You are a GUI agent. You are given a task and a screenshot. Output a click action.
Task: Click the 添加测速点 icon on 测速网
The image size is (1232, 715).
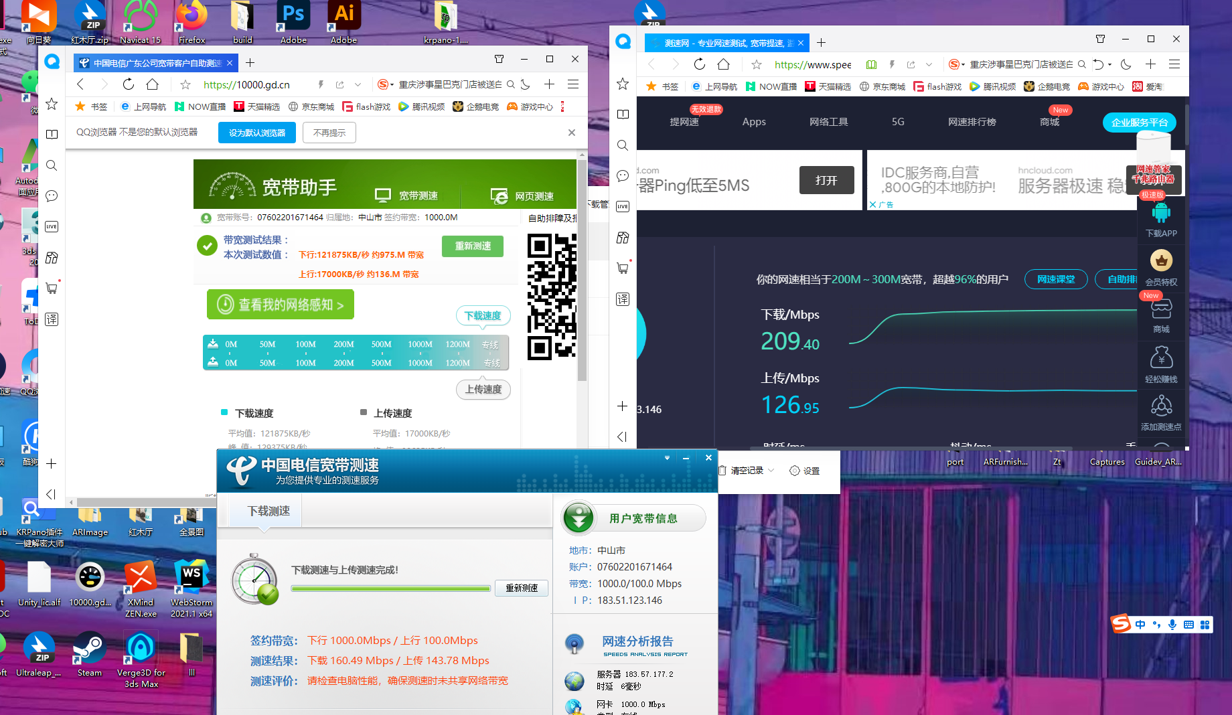[1161, 406]
